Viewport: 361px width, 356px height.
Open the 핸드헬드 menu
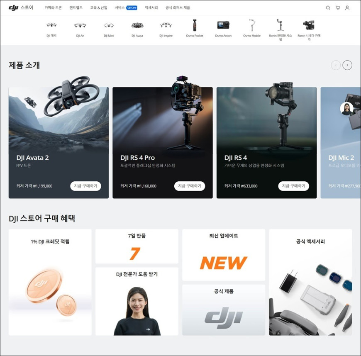[x=76, y=7]
